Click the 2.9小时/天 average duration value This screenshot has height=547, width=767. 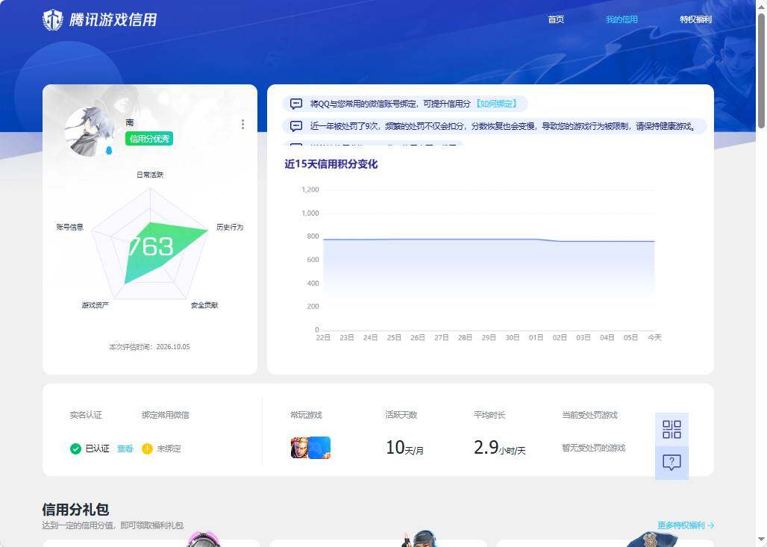tap(499, 448)
